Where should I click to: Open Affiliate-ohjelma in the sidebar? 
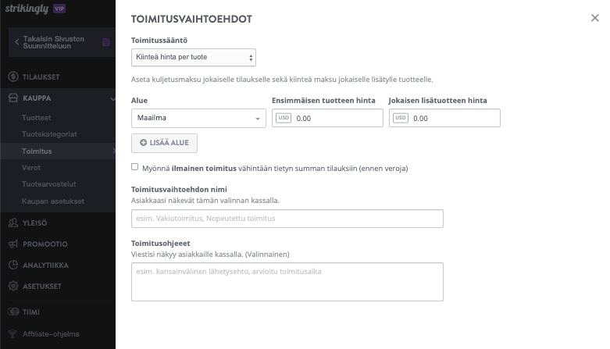click(x=51, y=334)
